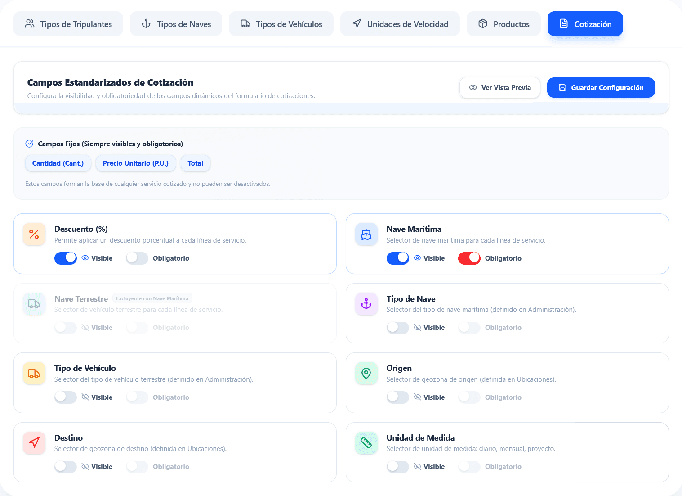
Task: Click the check circle icon beside Campos Fijos
Action: point(29,144)
